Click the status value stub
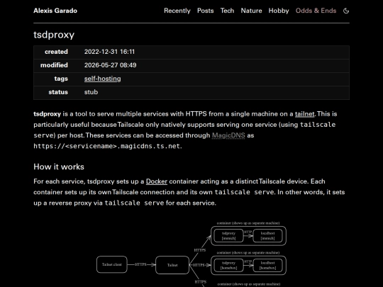383x287 pixels. 91,92
